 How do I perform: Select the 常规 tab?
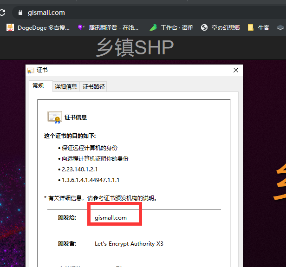pos(41,86)
